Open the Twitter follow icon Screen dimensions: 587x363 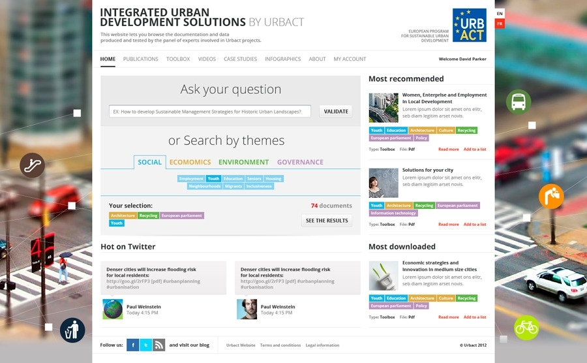[145, 345]
